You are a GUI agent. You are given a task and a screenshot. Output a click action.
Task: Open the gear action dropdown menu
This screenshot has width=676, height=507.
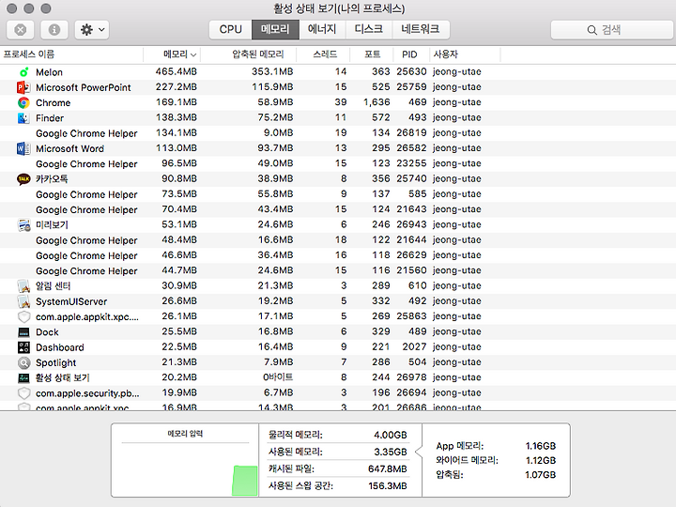[x=92, y=30]
